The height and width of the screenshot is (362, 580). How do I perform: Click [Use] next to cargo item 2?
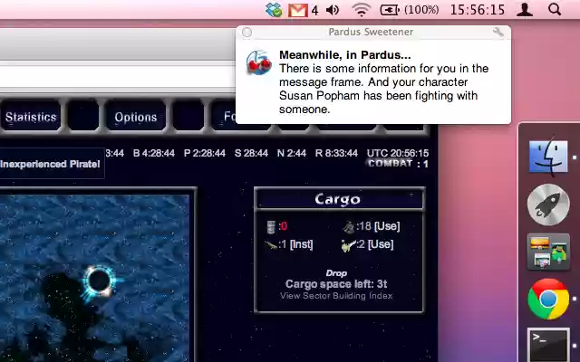pos(381,244)
